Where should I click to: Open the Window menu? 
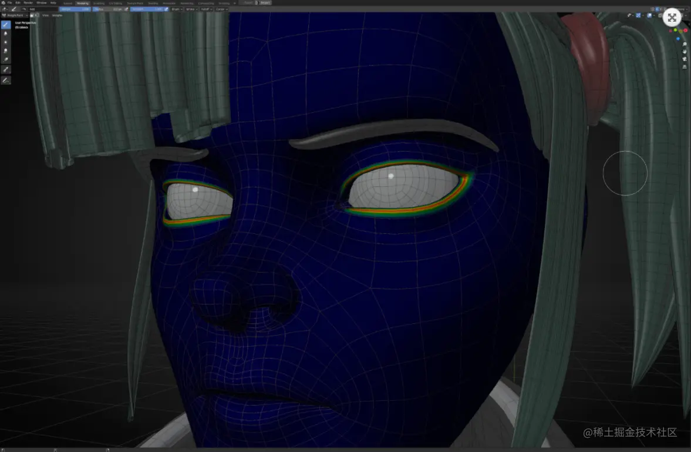point(42,3)
